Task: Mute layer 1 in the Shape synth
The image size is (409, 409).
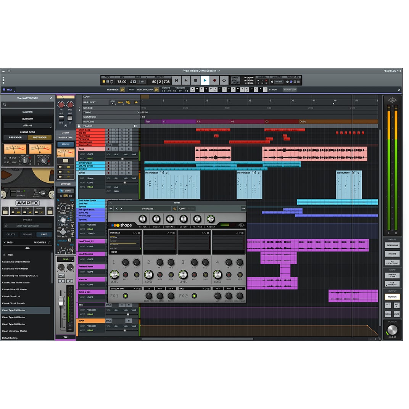Action: point(126,275)
